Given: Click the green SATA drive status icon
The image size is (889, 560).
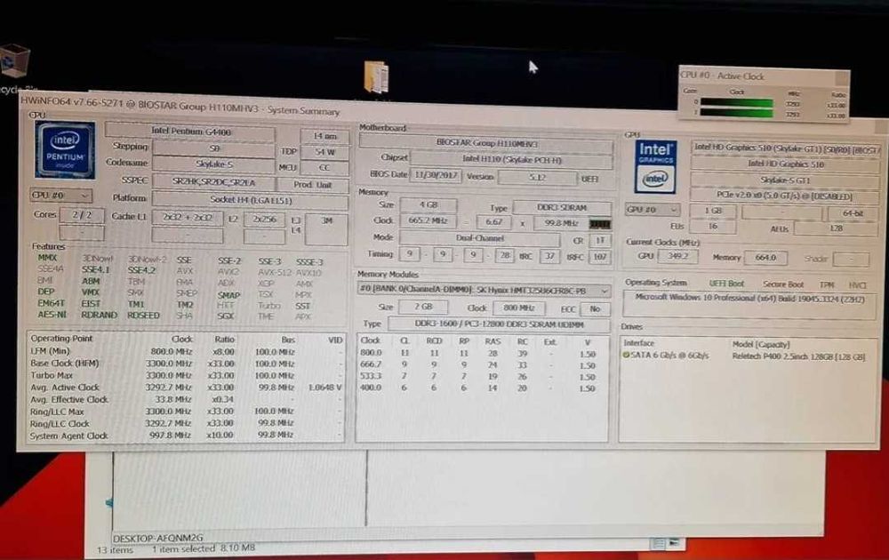Looking at the screenshot, I should (626, 356).
